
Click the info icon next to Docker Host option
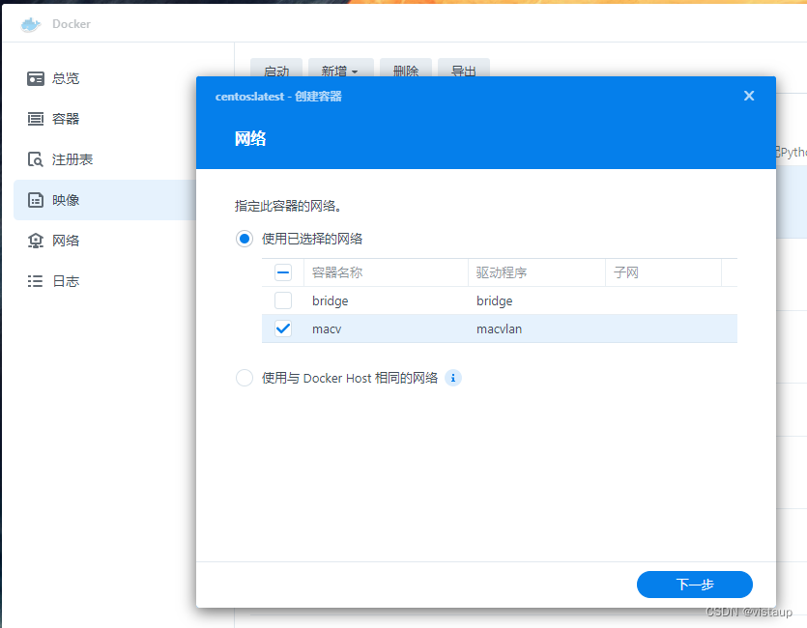(453, 378)
